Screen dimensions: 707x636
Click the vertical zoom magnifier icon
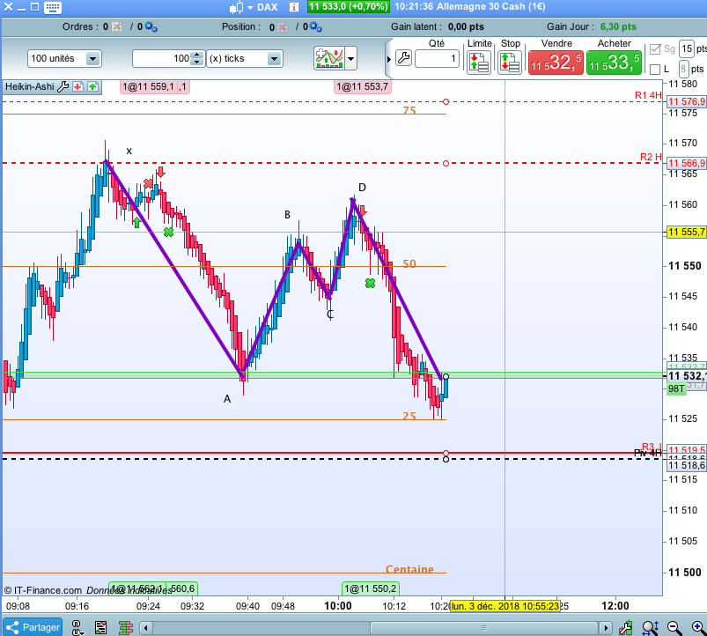(650, 627)
